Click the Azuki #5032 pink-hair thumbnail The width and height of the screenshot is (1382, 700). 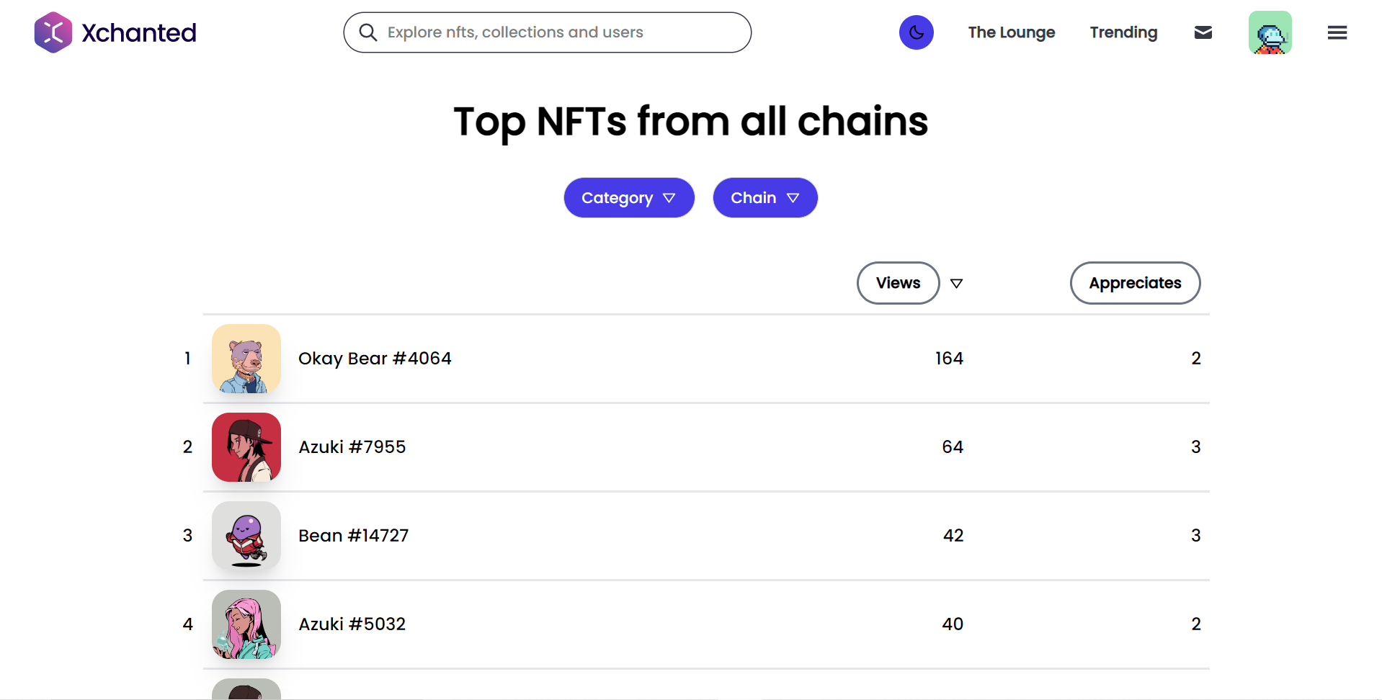tap(246, 624)
